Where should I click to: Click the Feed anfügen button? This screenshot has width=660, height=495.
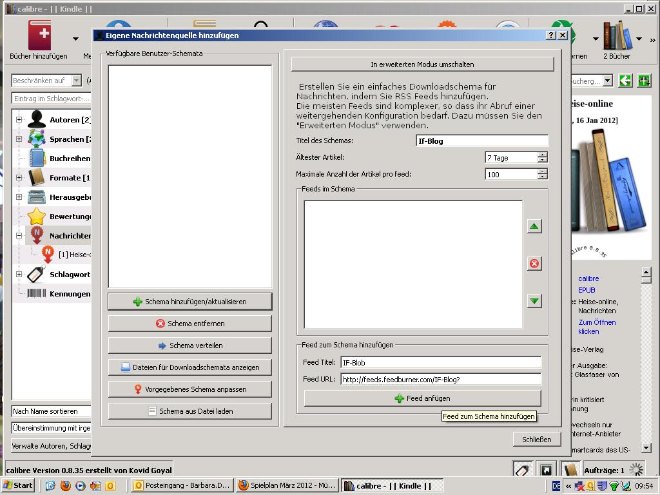click(422, 398)
